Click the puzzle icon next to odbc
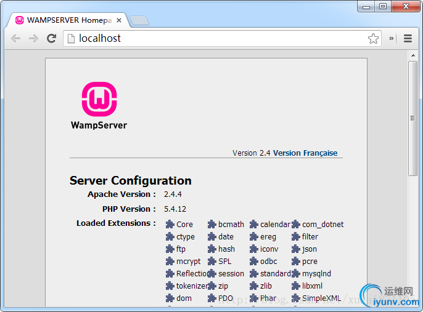 click(x=254, y=261)
